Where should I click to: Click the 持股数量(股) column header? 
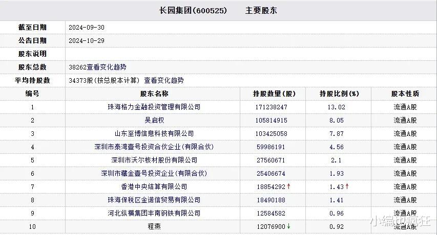274,93
